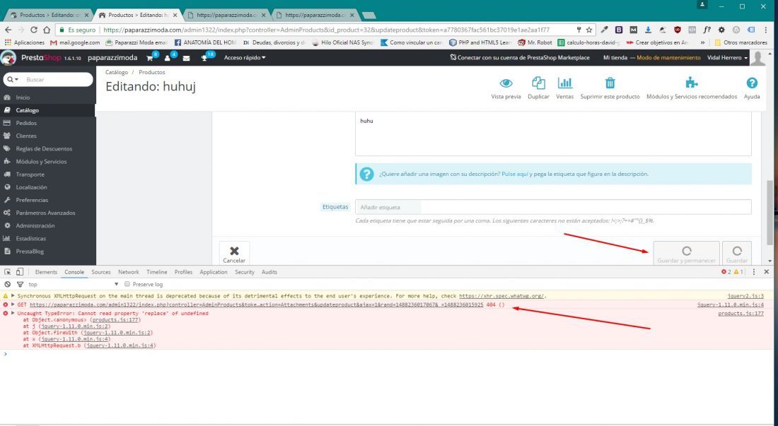The width and height of the screenshot is (778, 426).
Task: Click the Productos breadcrumb link
Action: 152,72
